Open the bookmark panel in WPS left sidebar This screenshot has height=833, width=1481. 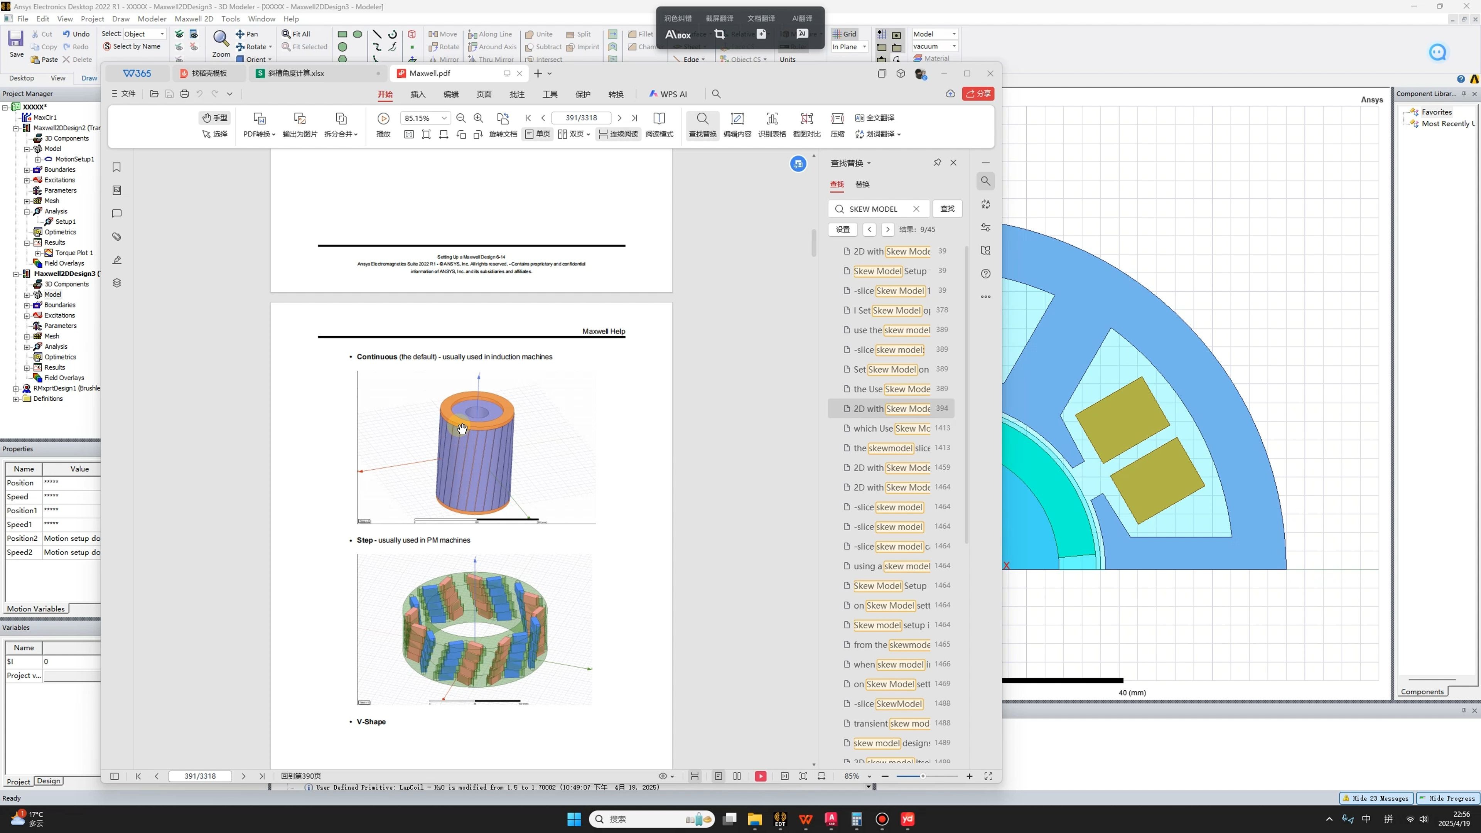point(117,167)
